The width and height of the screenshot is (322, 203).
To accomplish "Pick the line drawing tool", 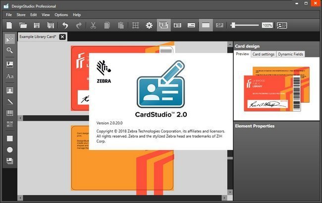I will tap(9, 102).
